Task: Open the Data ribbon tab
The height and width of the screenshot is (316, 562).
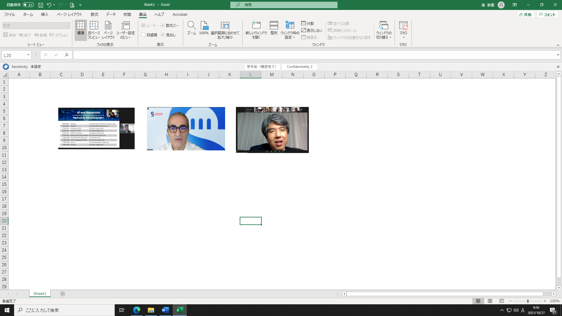Action: pos(111,14)
